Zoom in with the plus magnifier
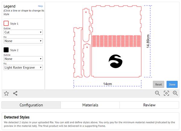This screenshot has width=181, height=131. coord(175,93)
